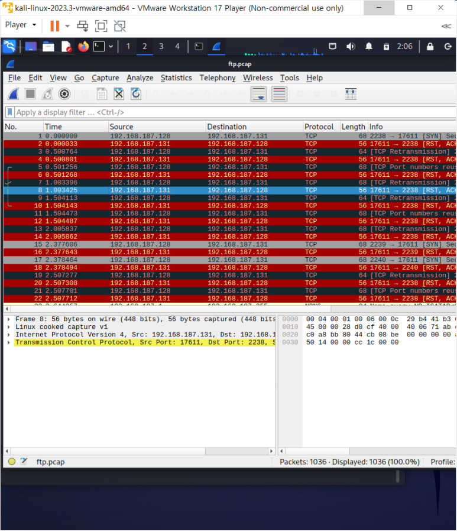Open the File menu
This screenshot has height=531, width=457.
point(15,78)
